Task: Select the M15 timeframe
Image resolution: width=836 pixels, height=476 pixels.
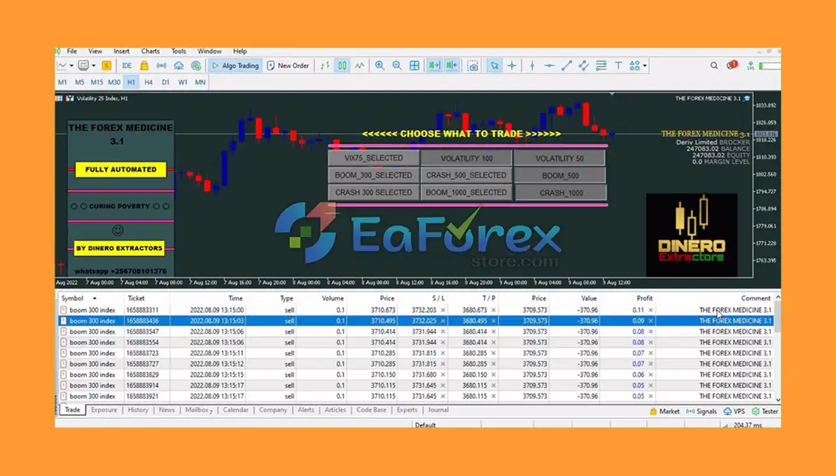Action: [97, 82]
